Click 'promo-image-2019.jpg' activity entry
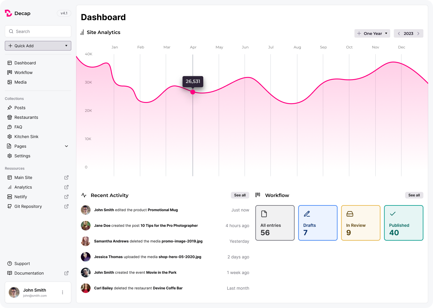Image resolution: width=433 pixels, height=308 pixels. [182, 241]
